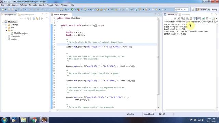Toggle Pin Console button
The width and height of the screenshot is (219, 123).
click(x=204, y=18)
